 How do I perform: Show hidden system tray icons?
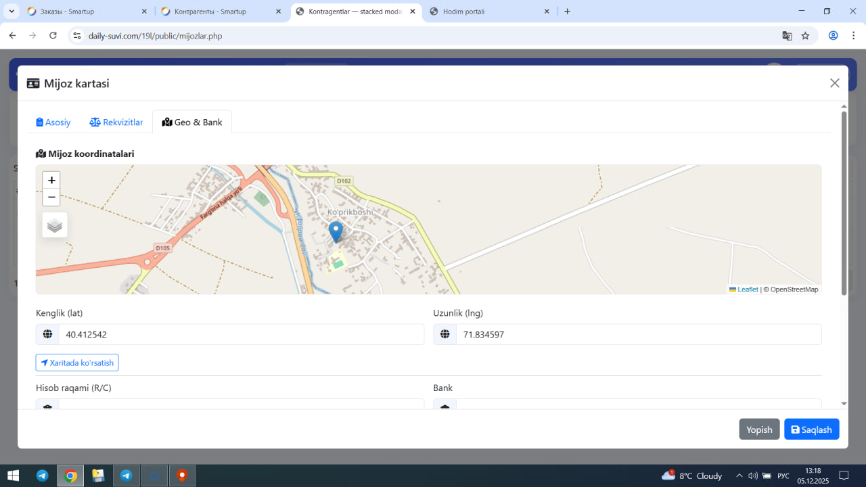[739, 476]
